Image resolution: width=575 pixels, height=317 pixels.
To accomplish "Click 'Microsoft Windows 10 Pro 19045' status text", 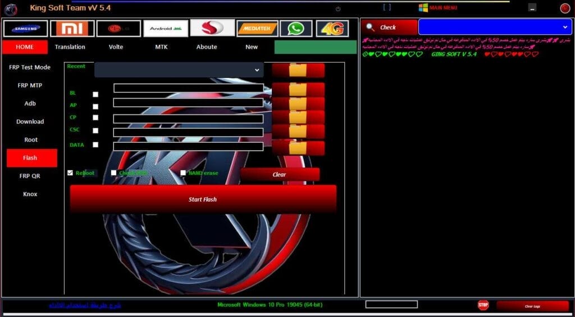I will tap(270, 305).
